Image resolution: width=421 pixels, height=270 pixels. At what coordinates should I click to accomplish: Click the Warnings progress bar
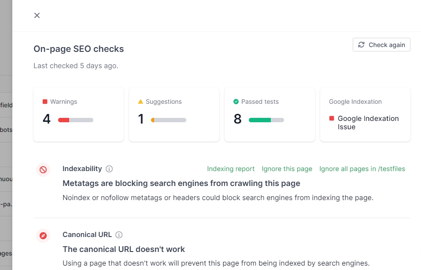click(76, 120)
